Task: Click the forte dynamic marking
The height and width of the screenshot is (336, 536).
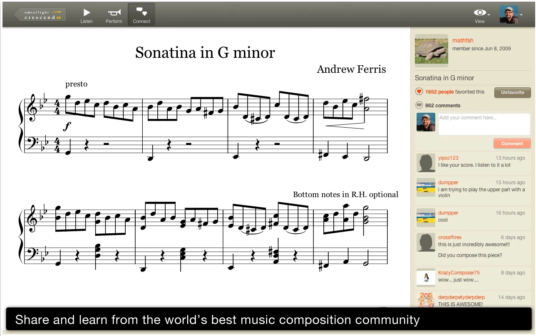Action: tap(67, 126)
